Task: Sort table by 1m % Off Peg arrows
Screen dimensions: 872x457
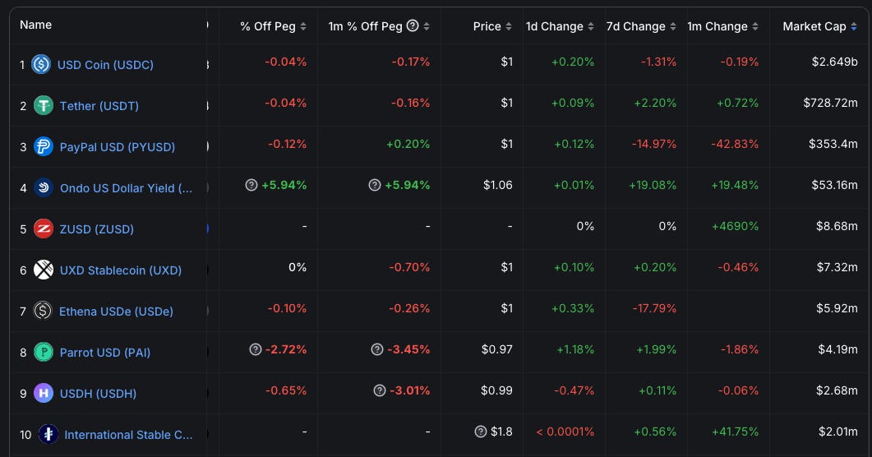Action: [427, 26]
